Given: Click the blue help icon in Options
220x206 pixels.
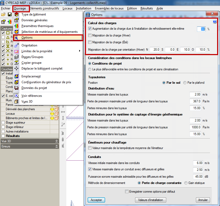Looking at the screenshot, I should click(x=215, y=22).
